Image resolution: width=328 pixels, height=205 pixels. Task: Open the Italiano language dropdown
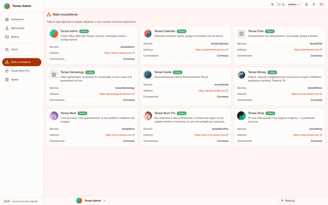click(x=294, y=4)
